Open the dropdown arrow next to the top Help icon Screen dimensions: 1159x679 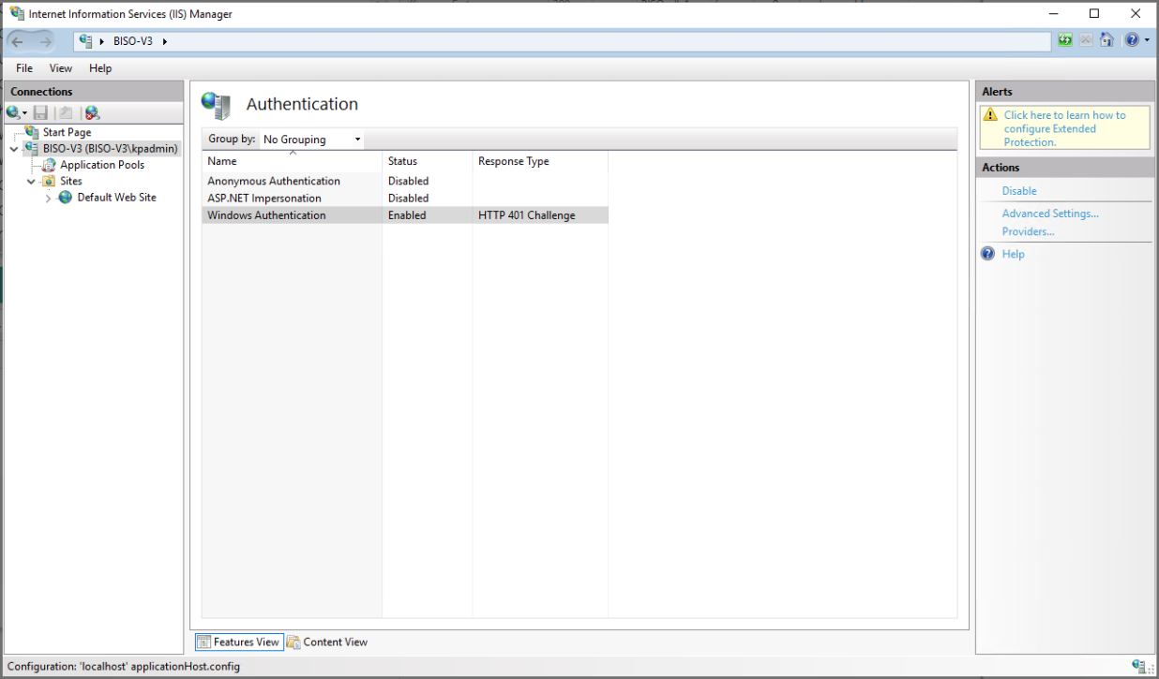(1147, 40)
